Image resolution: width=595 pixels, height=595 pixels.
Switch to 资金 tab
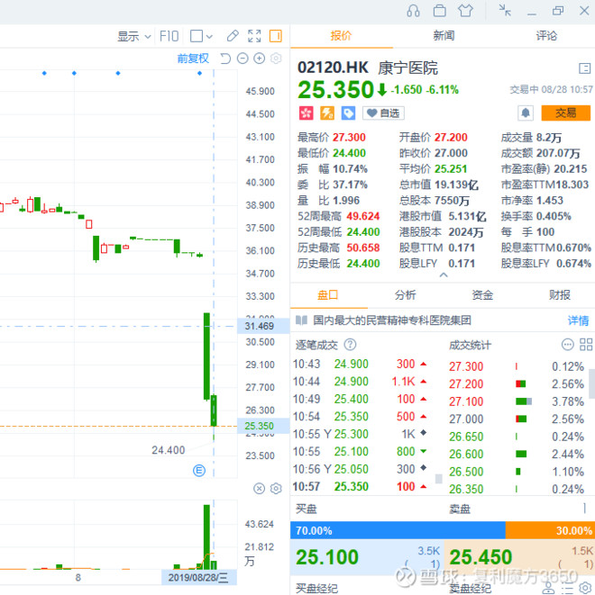pyautogui.click(x=482, y=295)
